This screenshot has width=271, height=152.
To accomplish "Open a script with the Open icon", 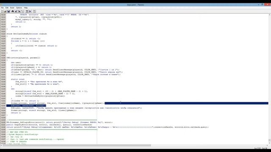I will pos(6,11).
